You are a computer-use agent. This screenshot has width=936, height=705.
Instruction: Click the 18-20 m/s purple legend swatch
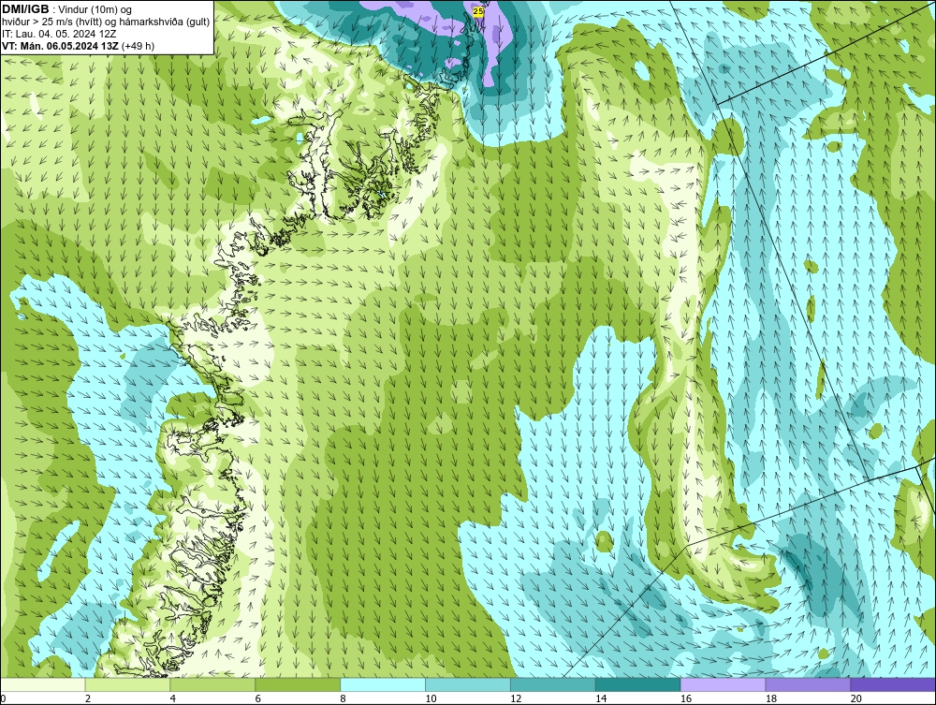(808, 684)
